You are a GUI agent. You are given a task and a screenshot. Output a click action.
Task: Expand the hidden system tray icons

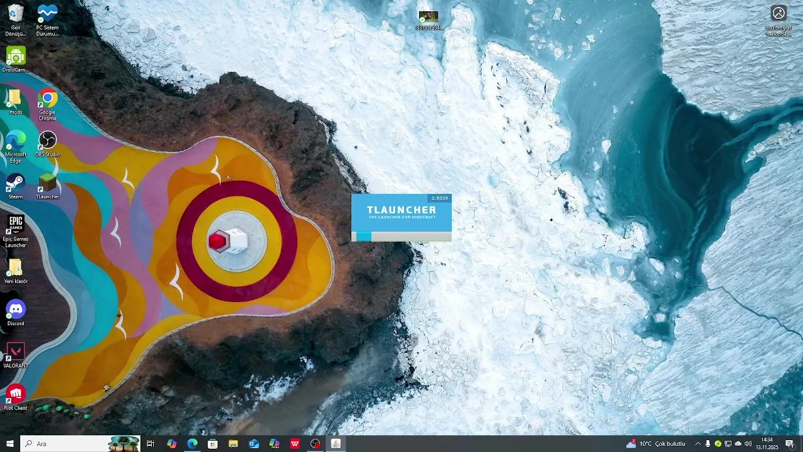point(698,444)
